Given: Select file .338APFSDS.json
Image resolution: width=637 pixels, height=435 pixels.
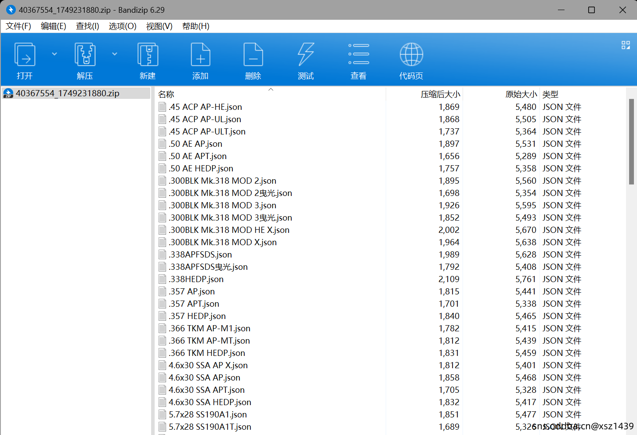Looking at the screenshot, I should [x=200, y=254].
